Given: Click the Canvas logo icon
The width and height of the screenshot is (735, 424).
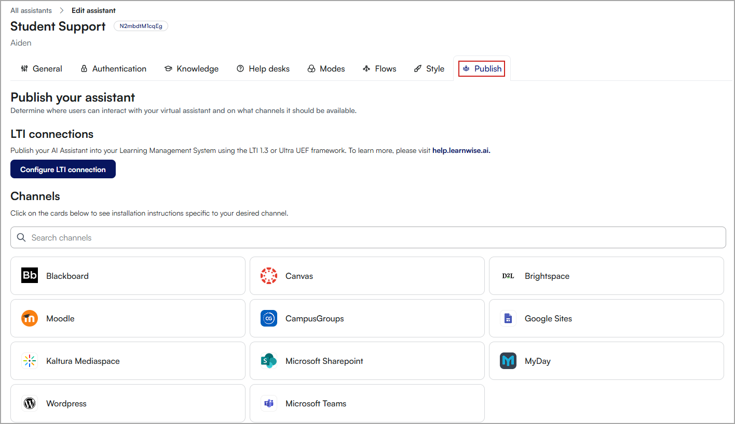Looking at the screenshot, I should pos(269,276).
